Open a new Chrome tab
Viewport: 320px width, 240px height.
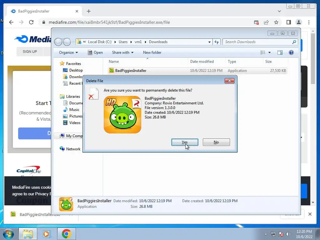[x=88, y=11]
